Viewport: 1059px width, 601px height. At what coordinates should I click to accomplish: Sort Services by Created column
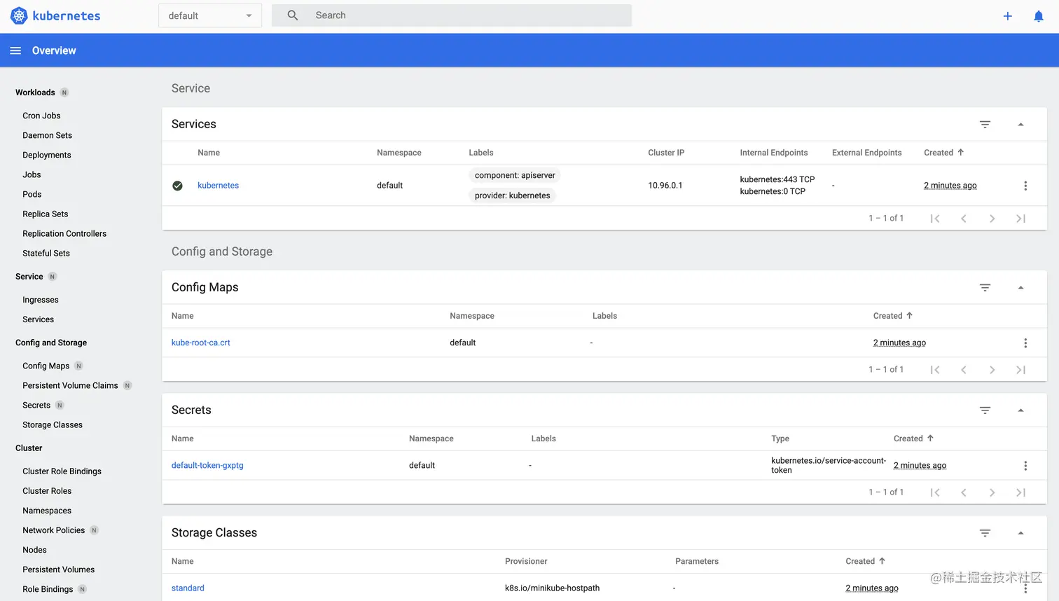(x=943, y=153)
